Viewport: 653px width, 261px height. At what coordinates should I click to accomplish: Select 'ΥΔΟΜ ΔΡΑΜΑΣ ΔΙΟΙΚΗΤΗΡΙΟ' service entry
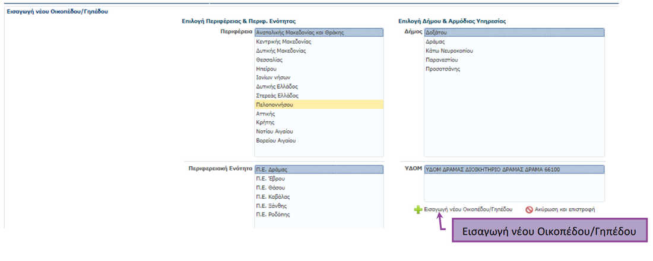(492, 170)
